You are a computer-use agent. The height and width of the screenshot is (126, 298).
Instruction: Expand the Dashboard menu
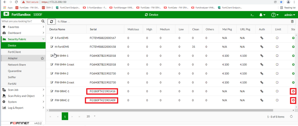pyautogui.click(x=23, y=33)
